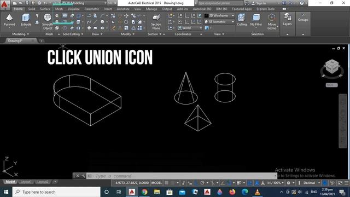The height and width of the screenshot is (197, 350).
Task: Expand the View panel
Action: click(x=219, y=34)
